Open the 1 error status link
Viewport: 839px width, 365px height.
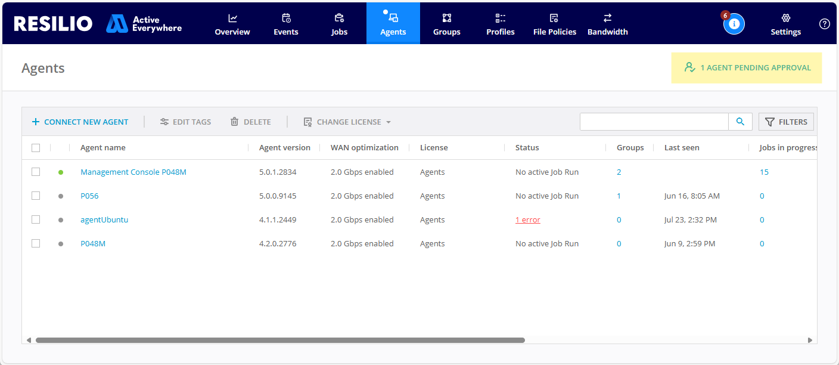[x=527, y=220]
